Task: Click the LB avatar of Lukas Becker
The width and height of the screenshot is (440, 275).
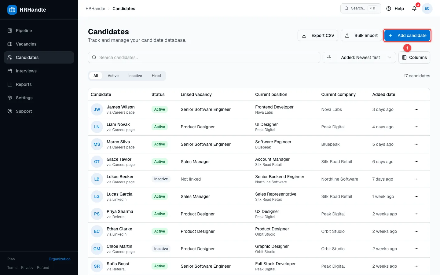Action: click(97, 179)
